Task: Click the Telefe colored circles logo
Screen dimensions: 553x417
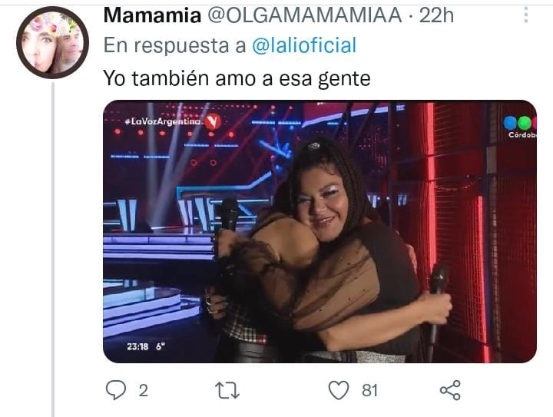Action: [520, 123]
